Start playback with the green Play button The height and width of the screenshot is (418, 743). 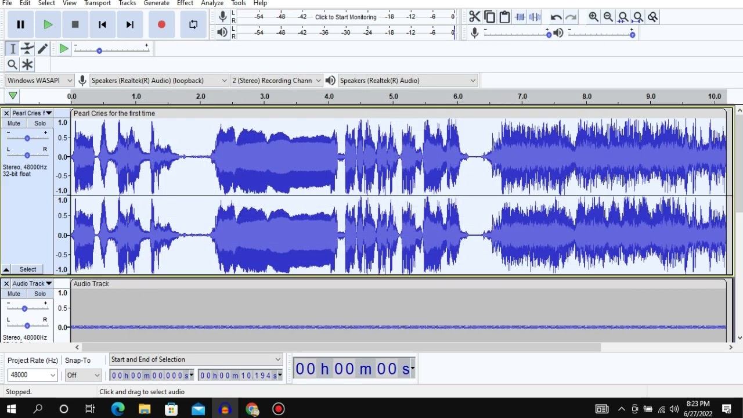tap(48, 24)
